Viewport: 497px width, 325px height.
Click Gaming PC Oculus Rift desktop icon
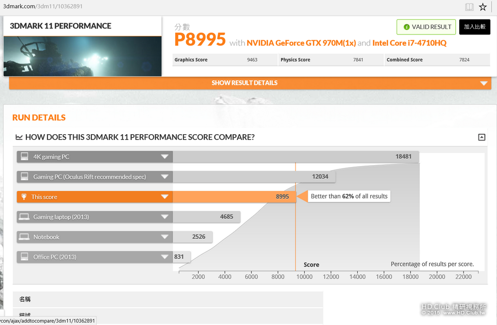[24, 176]
